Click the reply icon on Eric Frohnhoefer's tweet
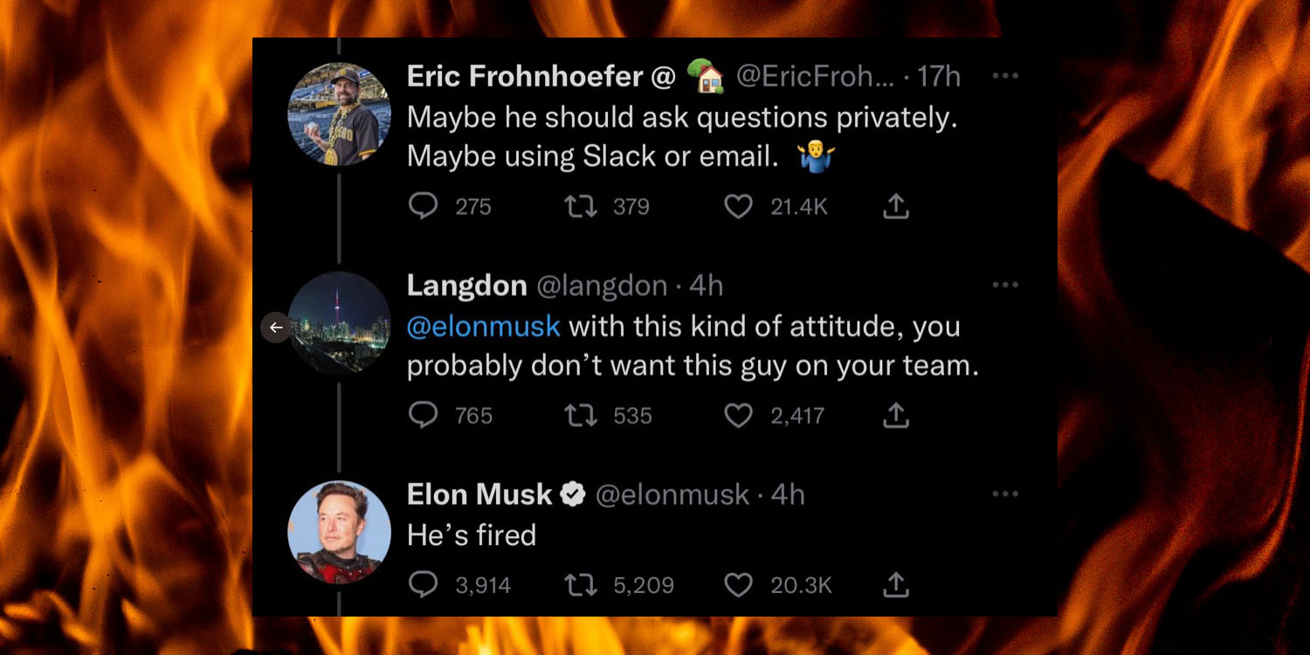This screenshot has height=655, width=1310. (425, 206)
